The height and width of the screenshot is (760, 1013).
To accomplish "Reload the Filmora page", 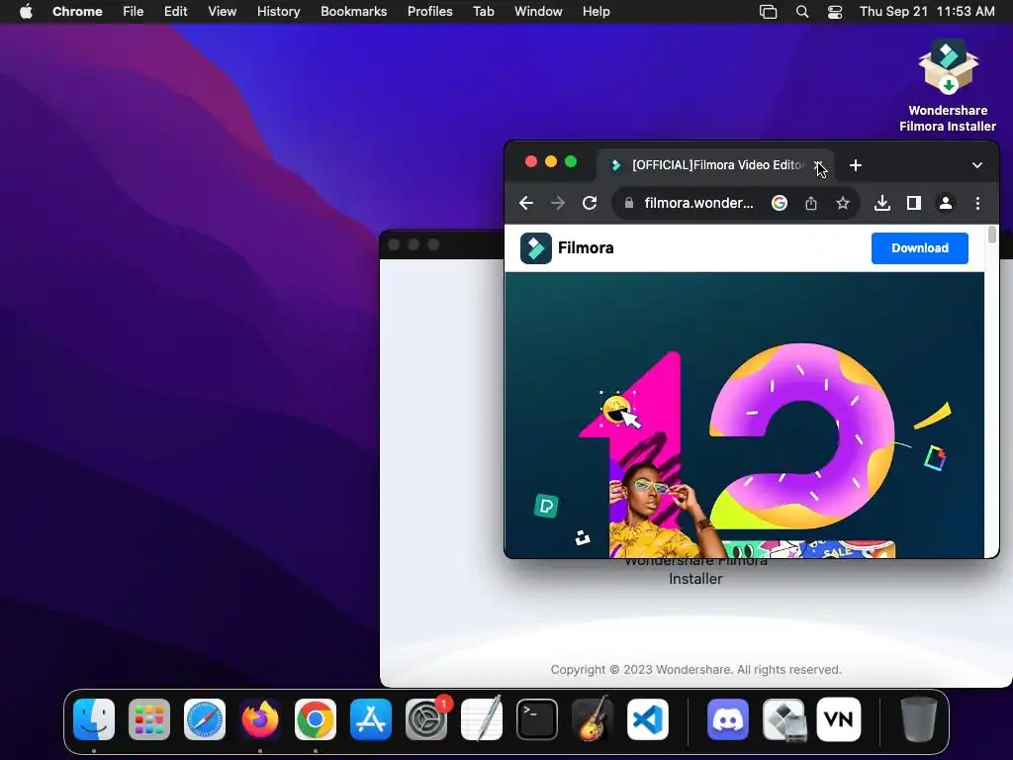I will coord(590,203).
